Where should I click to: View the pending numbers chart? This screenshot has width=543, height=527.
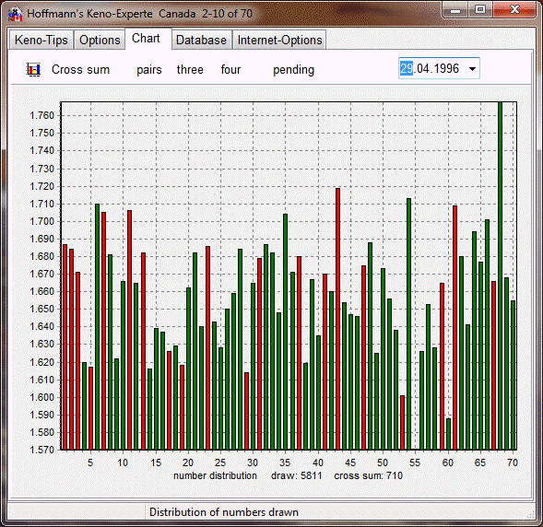[x=294, y=70]
